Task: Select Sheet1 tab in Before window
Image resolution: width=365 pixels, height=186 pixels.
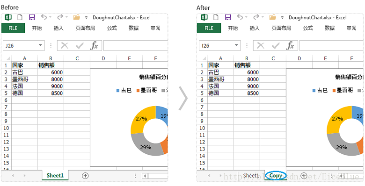Action: coord(55,176)
